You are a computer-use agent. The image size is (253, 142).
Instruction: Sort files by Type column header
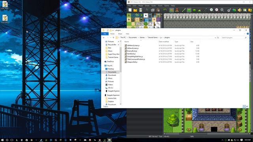coord(176,42)
